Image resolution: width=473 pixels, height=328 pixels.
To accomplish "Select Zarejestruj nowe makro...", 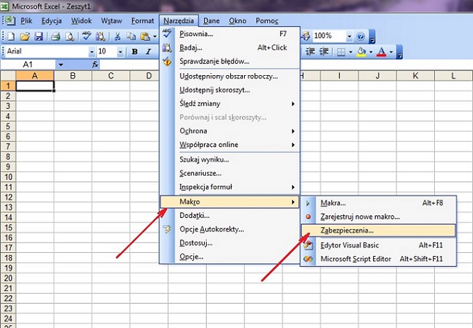I will (x=378, y=217).
